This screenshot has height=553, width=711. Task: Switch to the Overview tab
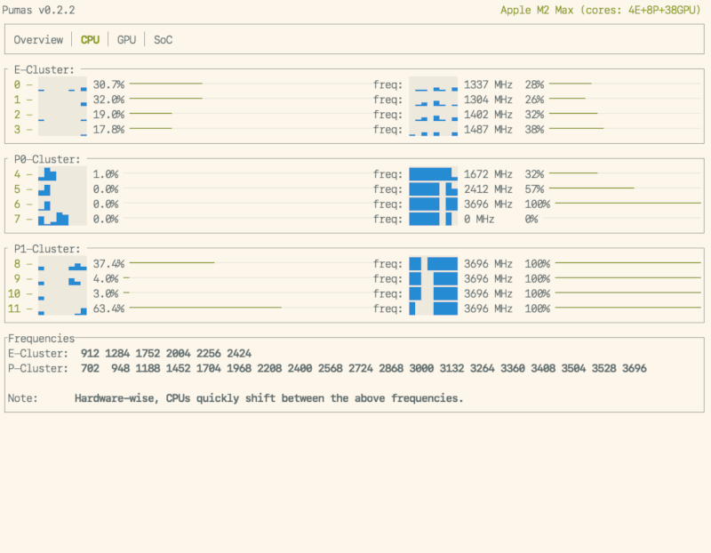coord(38,40)
